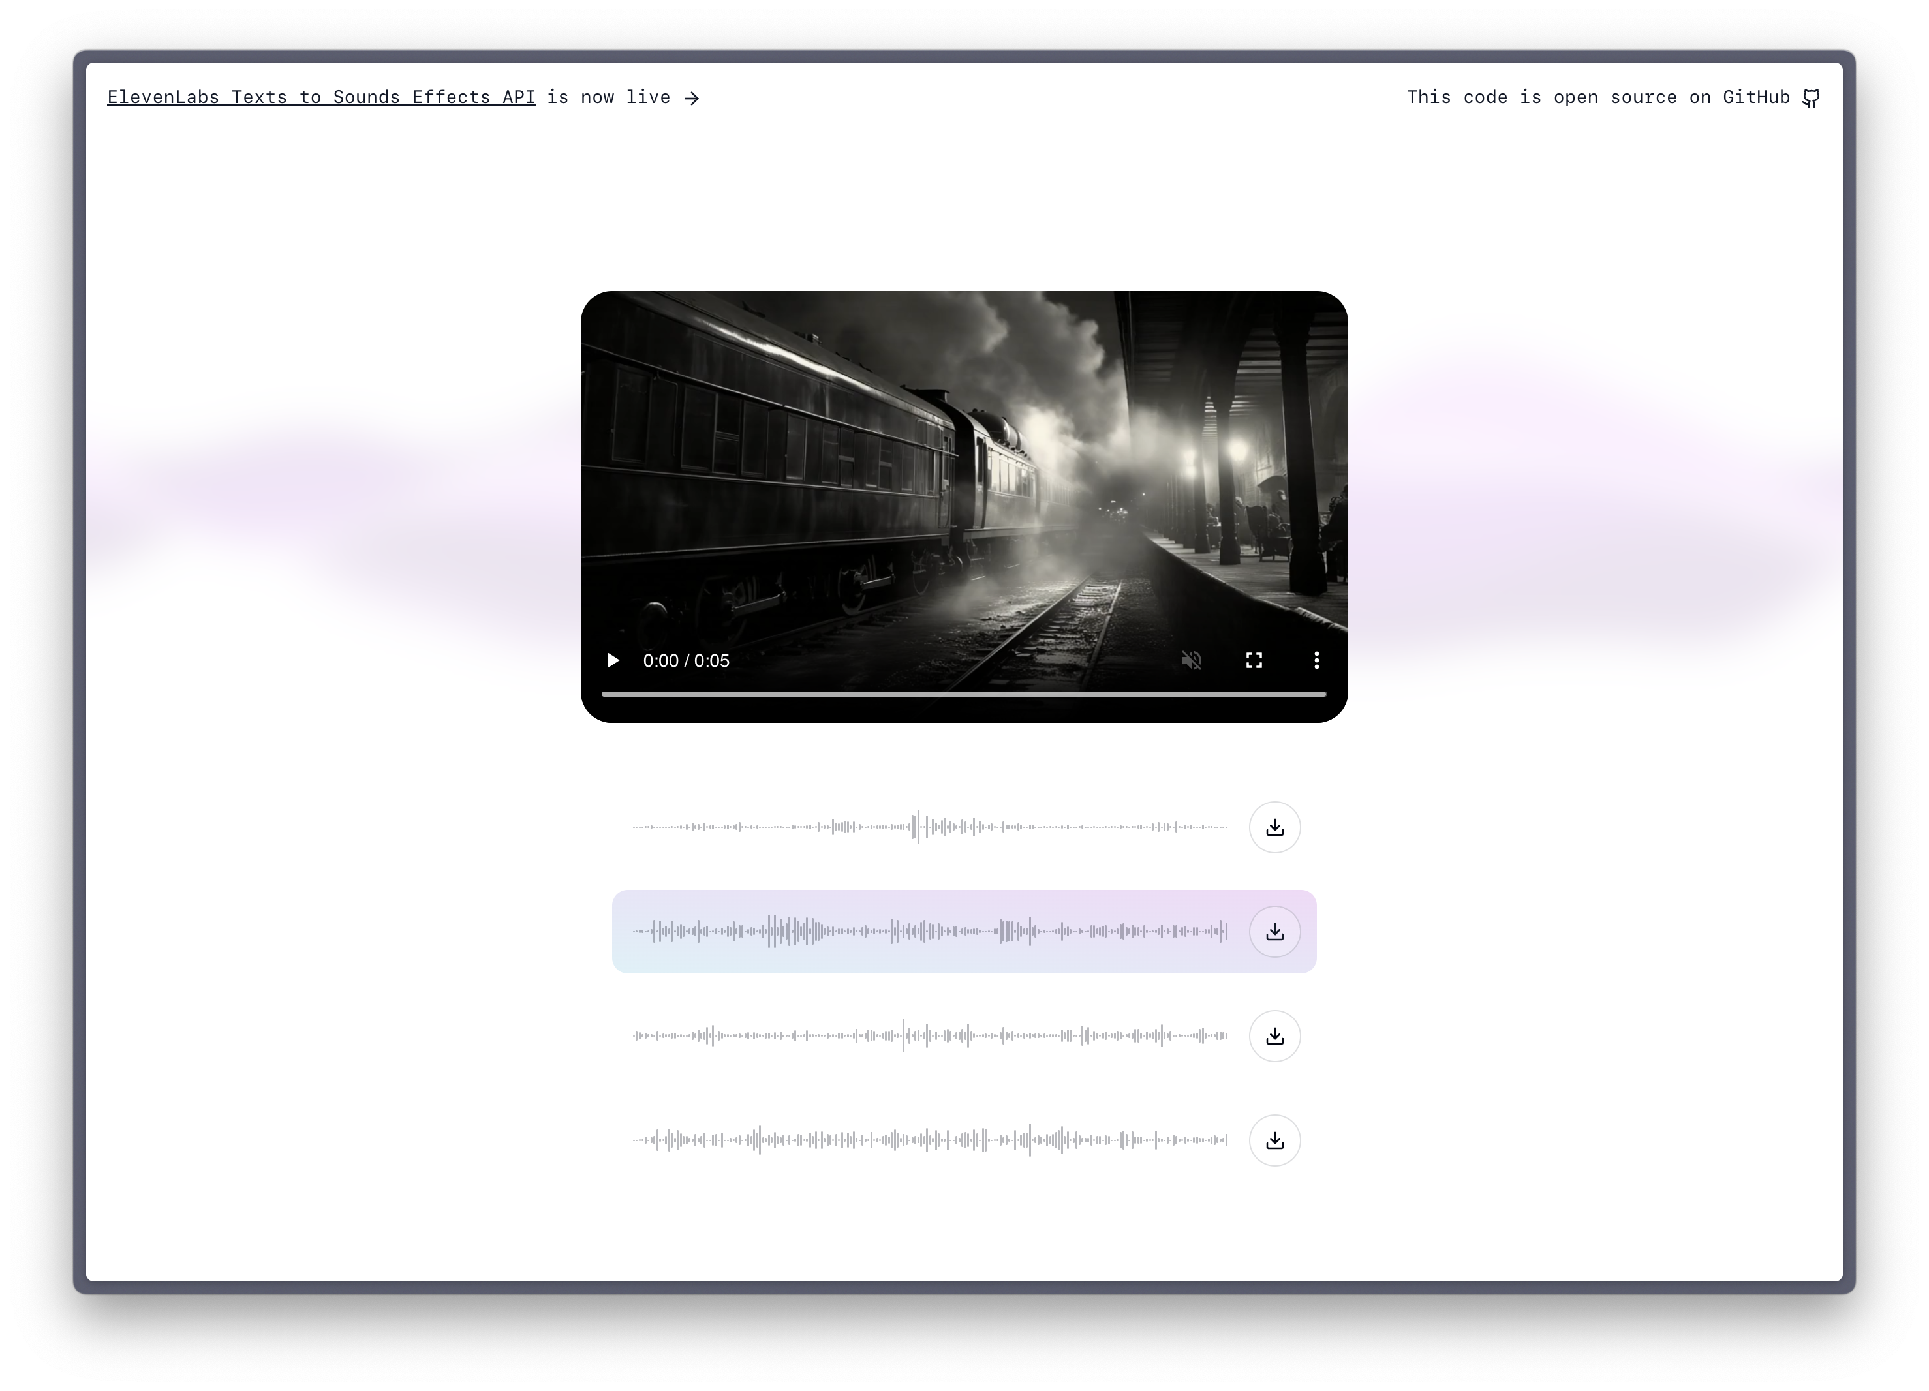The height and width of the screenshot is (1391, 1929).
Task: Open the GitHub octocat icon
Action: (1811, 98)
